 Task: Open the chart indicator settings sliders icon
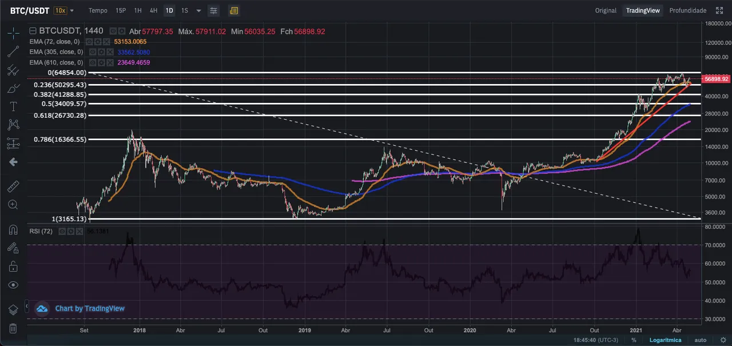213,10
